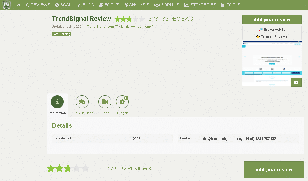Click the FPA shield logo

(x=6, y=5)
